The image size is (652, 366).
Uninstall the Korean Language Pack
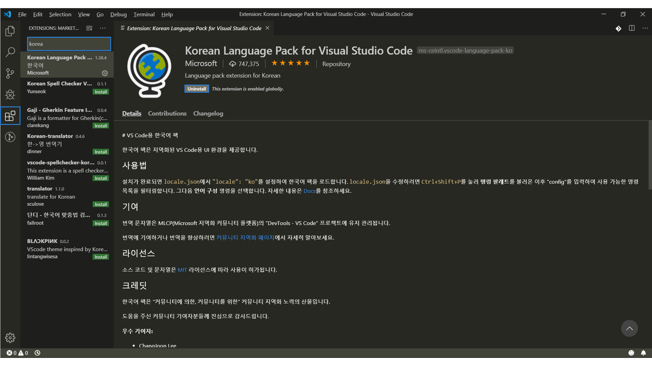(x=197, y=89)
